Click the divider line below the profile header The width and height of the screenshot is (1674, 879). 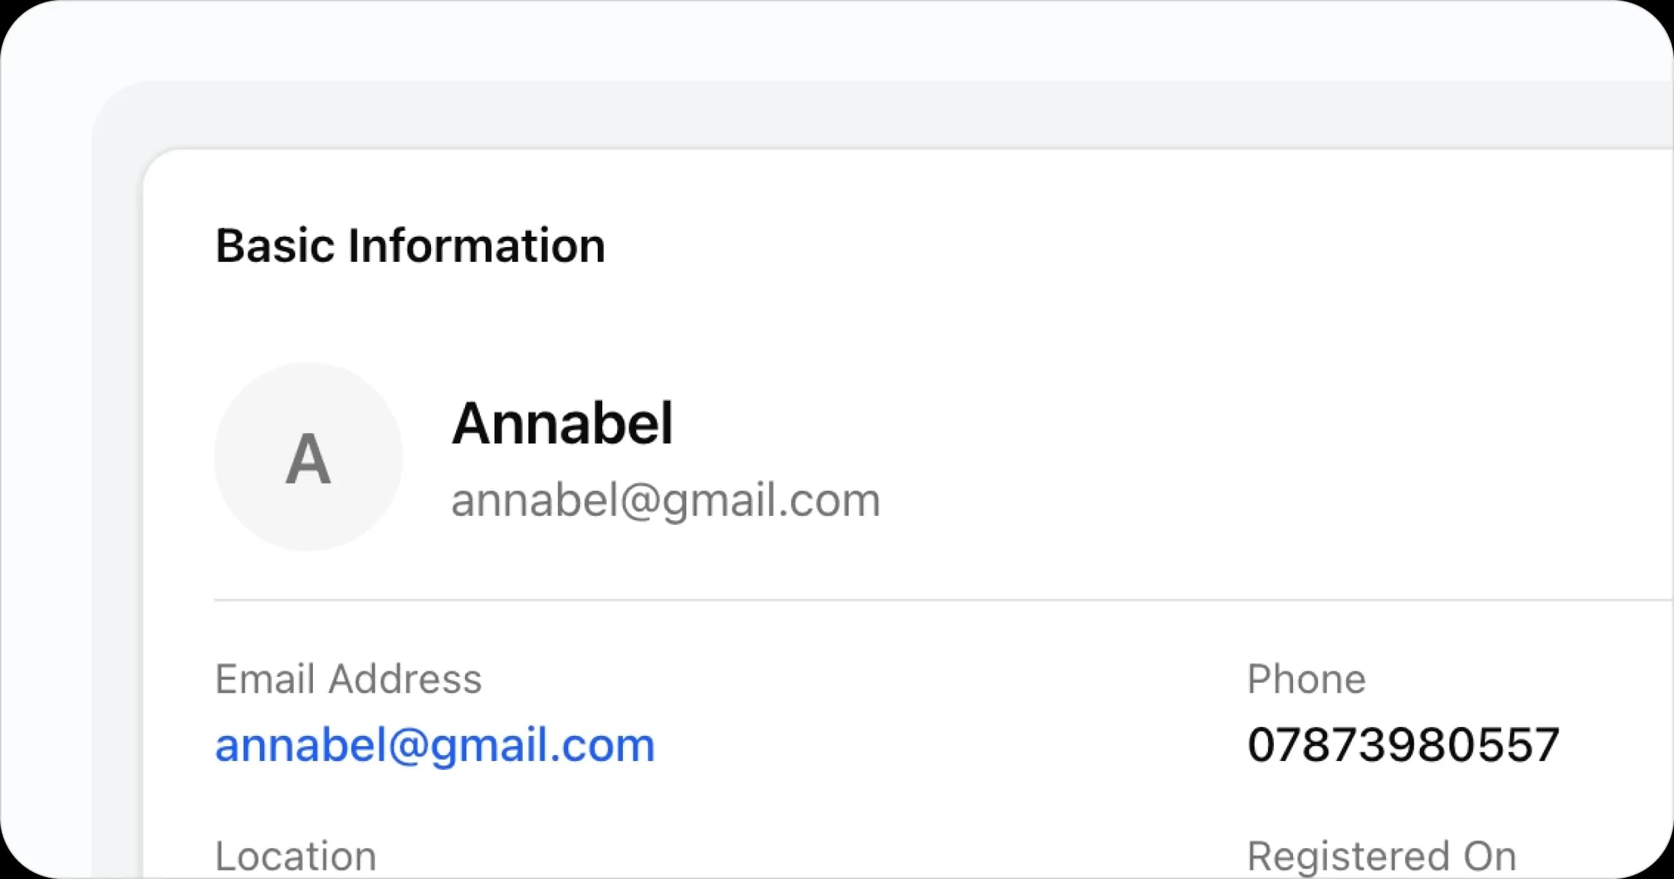(x=909, y=600)
